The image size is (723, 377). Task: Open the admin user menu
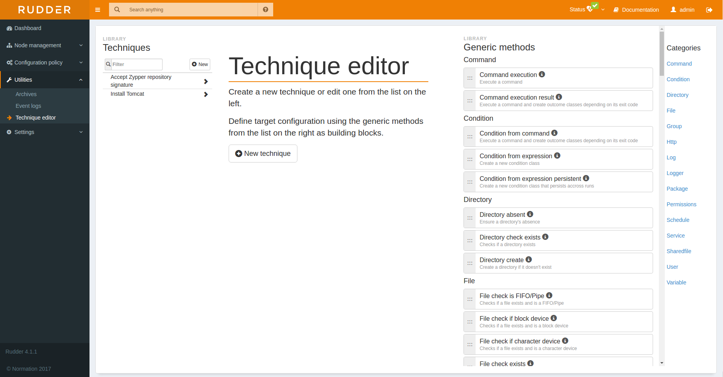pyautogui.click(x=683, y=10)
